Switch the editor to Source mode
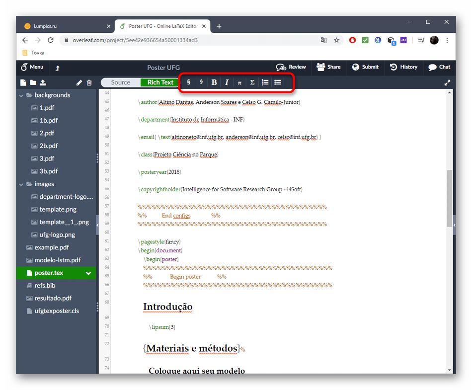The width and height of the screenshot is (472, 390). tap(121, 82)
